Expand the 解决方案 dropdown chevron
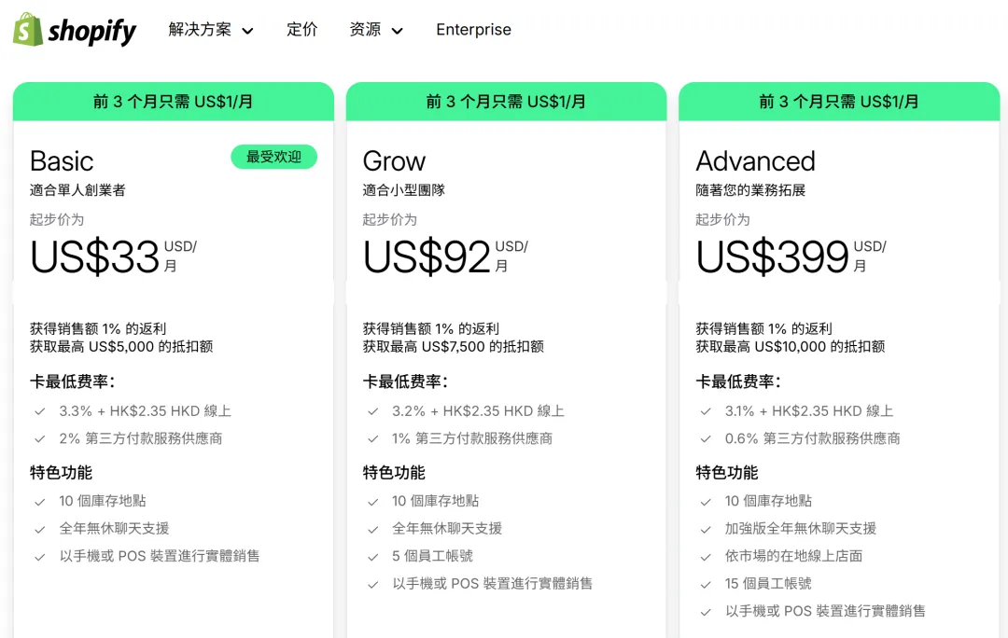 247,31
